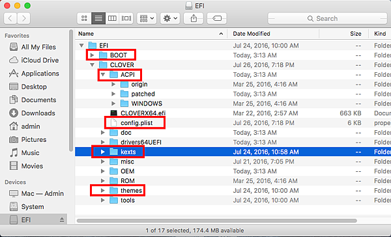Open Documents in sidebar
Image resolution: width=391 pixels, height=237 pixels.
[33, 100]
